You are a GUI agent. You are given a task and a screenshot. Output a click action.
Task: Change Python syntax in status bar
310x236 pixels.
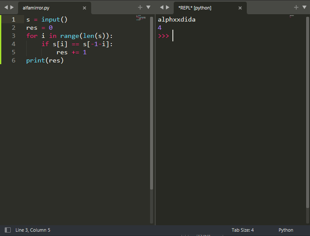285,230
